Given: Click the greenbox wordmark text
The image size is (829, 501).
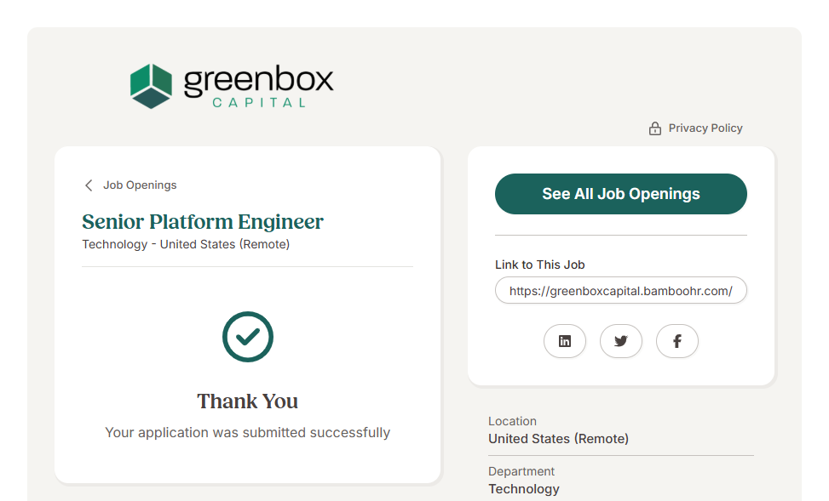Looking at the screenshot, I should [x=258, y=80].
